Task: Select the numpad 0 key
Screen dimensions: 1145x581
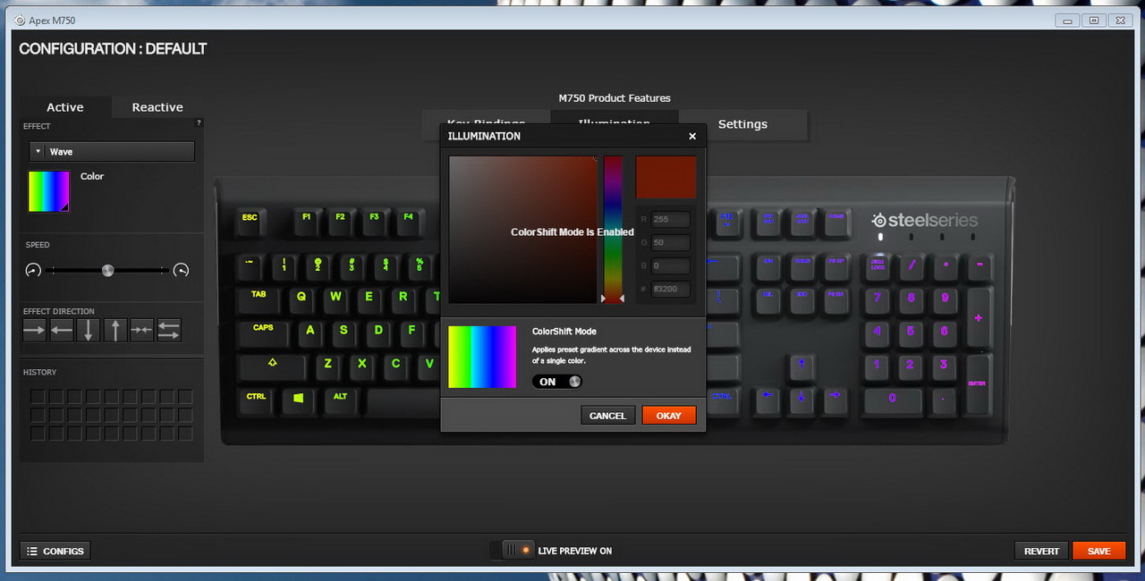Action: coord(894,400)
